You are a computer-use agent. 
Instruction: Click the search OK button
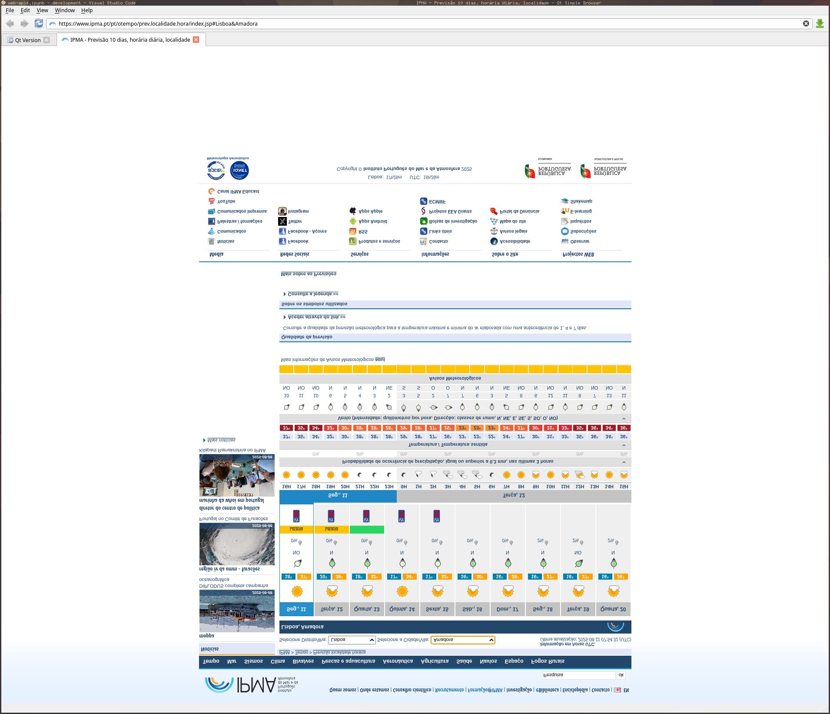pyautogui.click(x=621, y=675)
